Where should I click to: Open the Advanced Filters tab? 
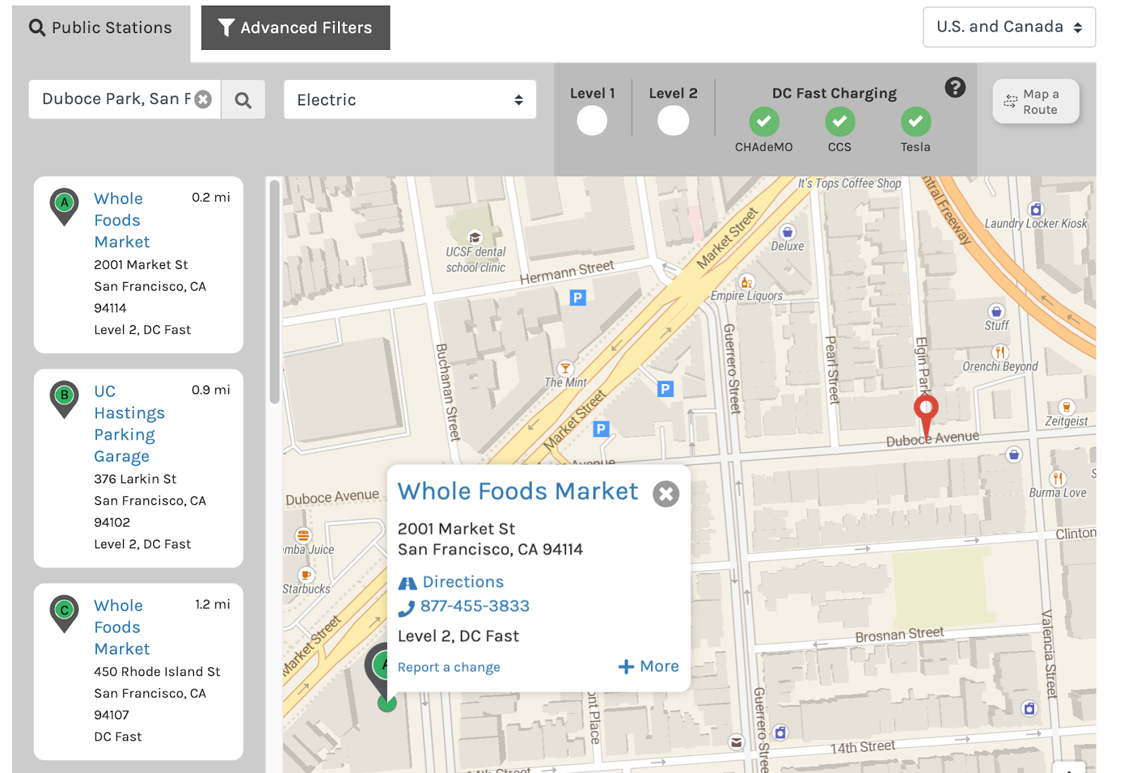point(296,27)
